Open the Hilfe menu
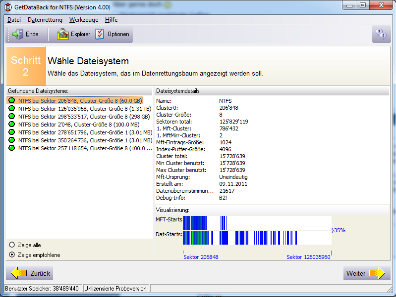This screenshot has width=396, height=297. pos(111,20)
